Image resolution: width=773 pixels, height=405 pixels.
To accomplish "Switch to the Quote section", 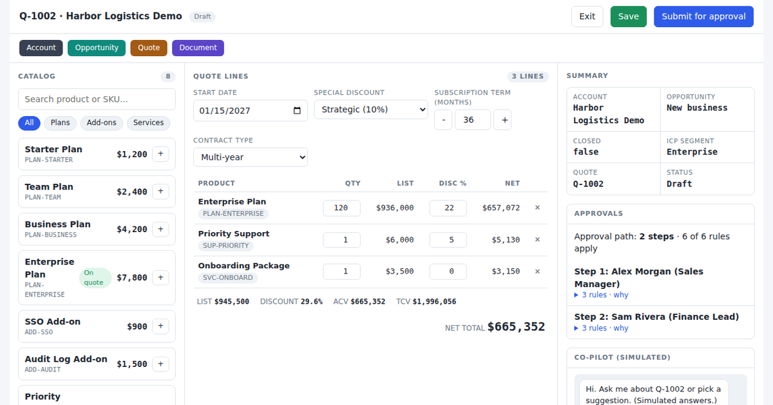I will point(149,48).
